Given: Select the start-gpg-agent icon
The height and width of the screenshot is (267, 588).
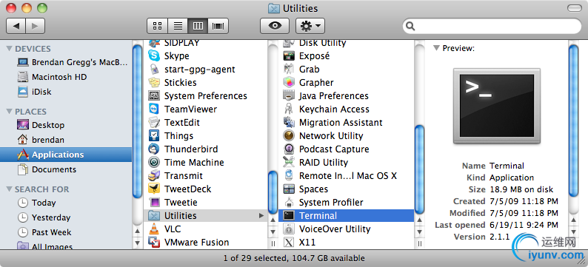Looking at the screenshot, I should 154,70.
